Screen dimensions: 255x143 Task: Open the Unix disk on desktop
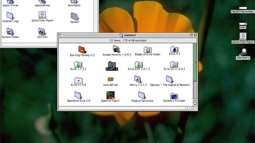coord(243,24)
